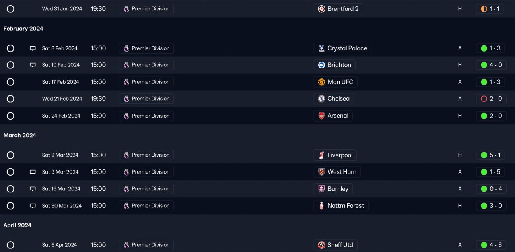Open Premier Division link for Brighton match
This screenshot has height=252, width=515.
(x=146, y=65)
